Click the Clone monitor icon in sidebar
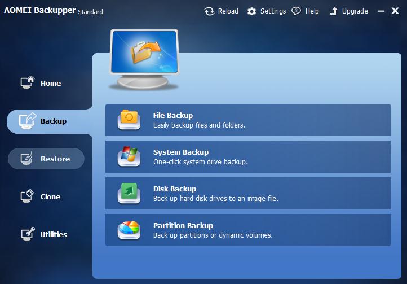 [27, 196]
